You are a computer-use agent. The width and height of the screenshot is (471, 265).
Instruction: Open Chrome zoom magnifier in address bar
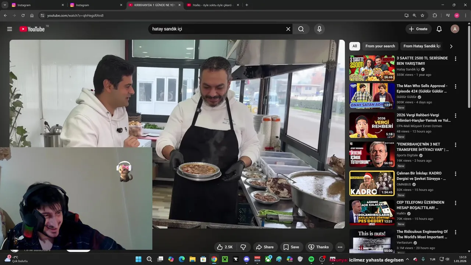(414, 15)
